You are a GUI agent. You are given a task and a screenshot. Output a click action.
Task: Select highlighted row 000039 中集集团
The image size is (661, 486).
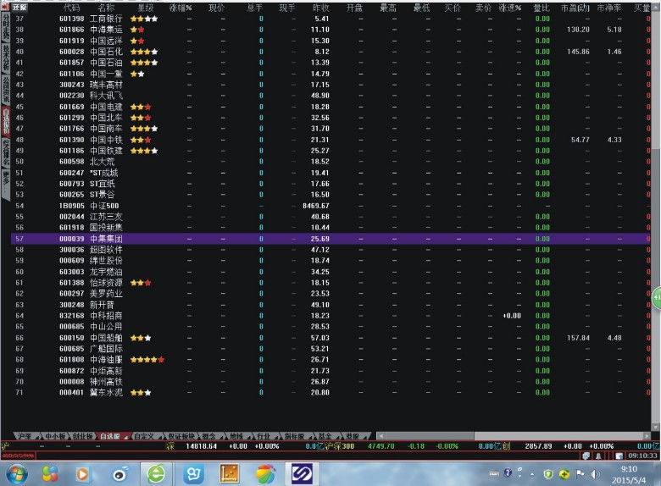330,239
